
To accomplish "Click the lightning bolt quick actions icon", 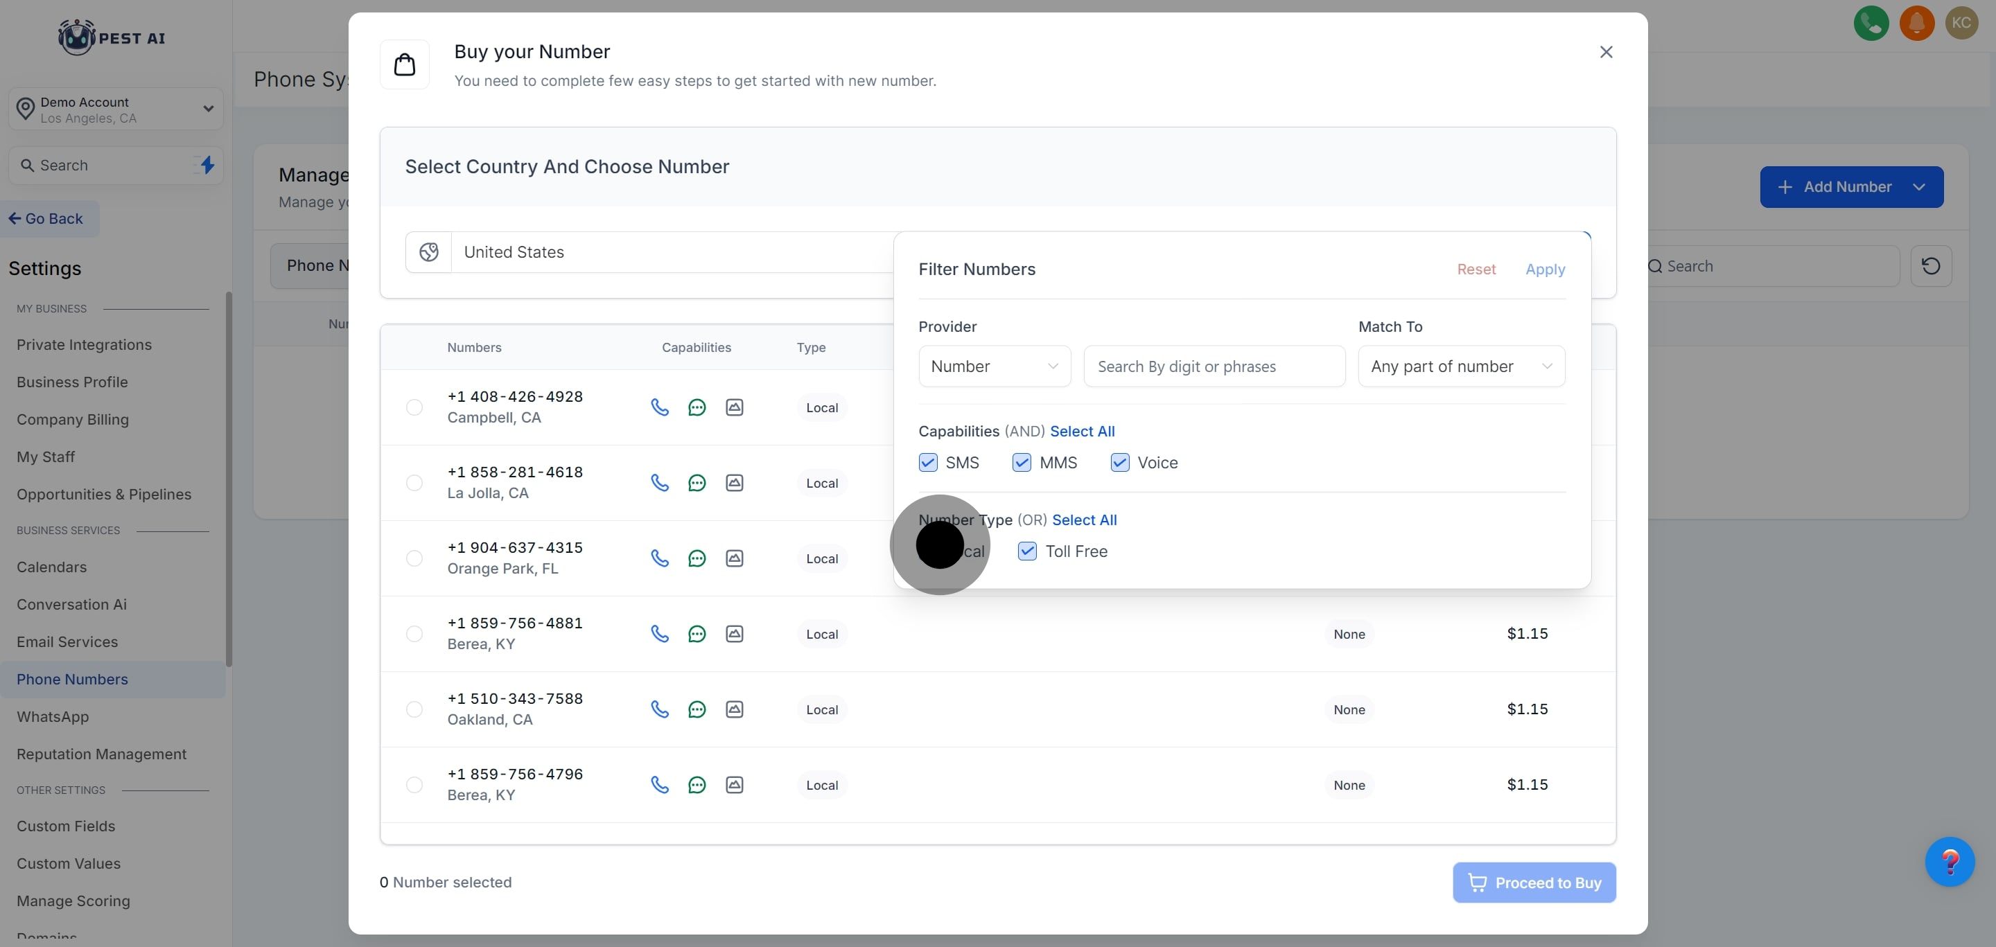I will [207, 165].
